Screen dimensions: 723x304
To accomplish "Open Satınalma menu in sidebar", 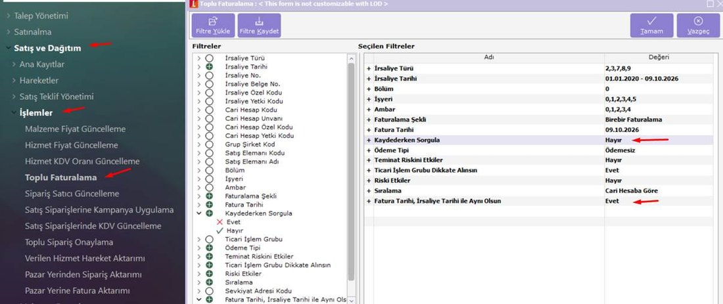I will click(x=32, y=32).
